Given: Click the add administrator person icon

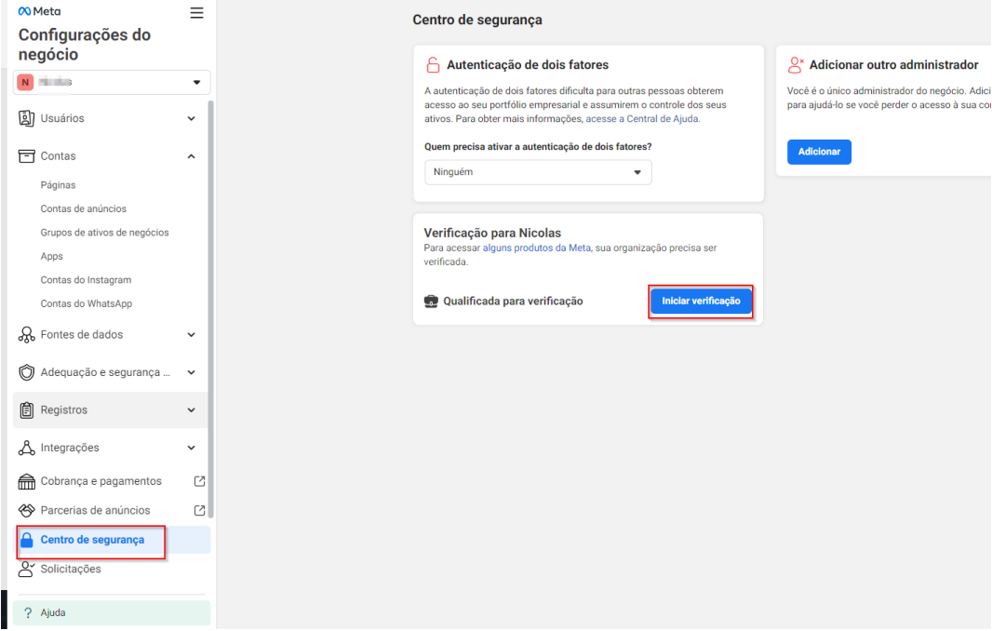Looking at the screenshot, I should (x=796, y=64).
